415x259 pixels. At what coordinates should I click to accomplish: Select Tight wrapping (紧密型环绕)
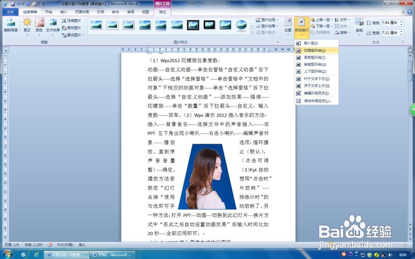pos(317,58)
